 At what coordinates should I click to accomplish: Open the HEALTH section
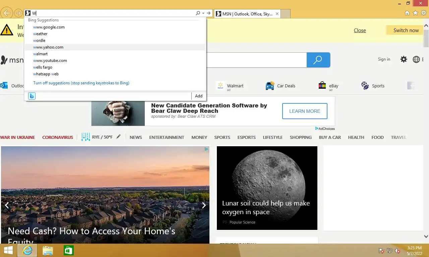tap(356, 137)
